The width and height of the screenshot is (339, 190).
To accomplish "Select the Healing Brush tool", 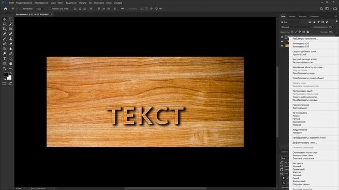I will pos(11,34).
